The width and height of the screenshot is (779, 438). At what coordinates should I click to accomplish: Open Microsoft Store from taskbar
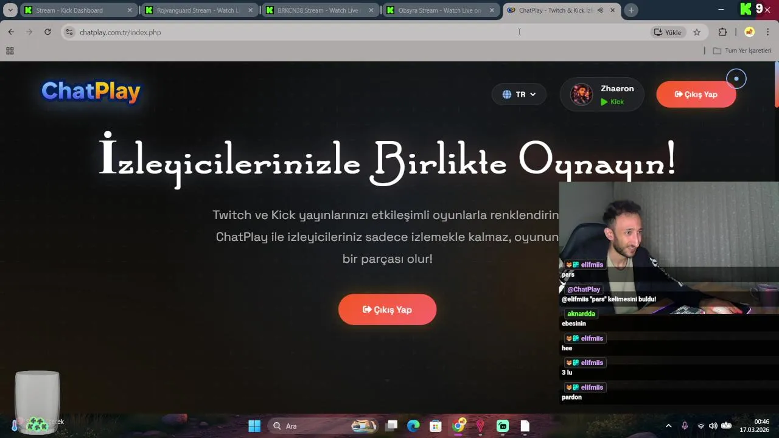coord(435,426)
